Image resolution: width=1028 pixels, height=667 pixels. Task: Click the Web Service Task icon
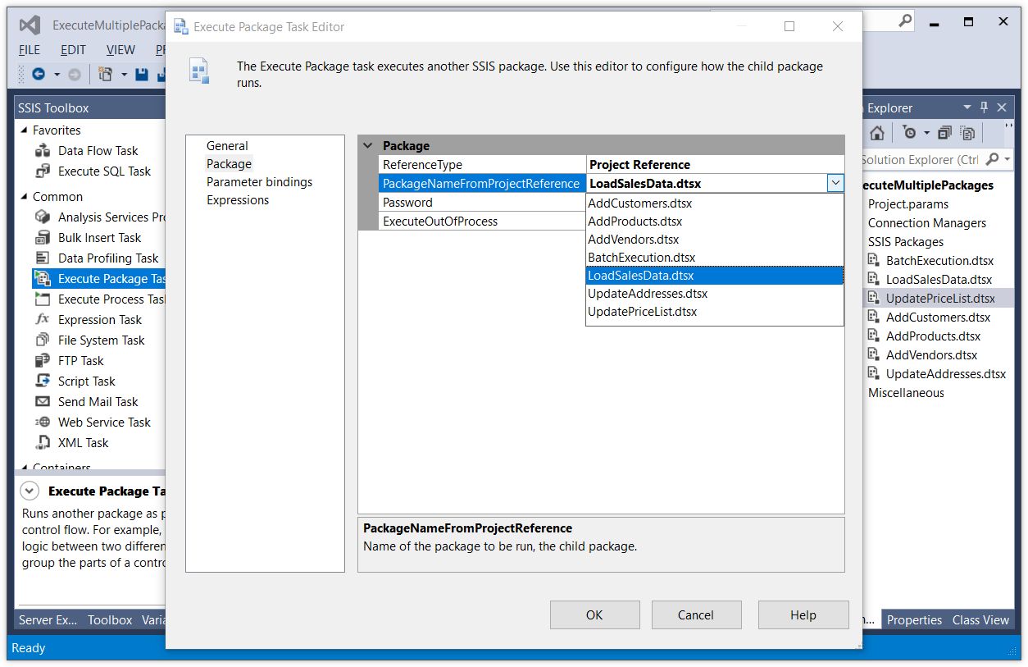tap(43, 423)
